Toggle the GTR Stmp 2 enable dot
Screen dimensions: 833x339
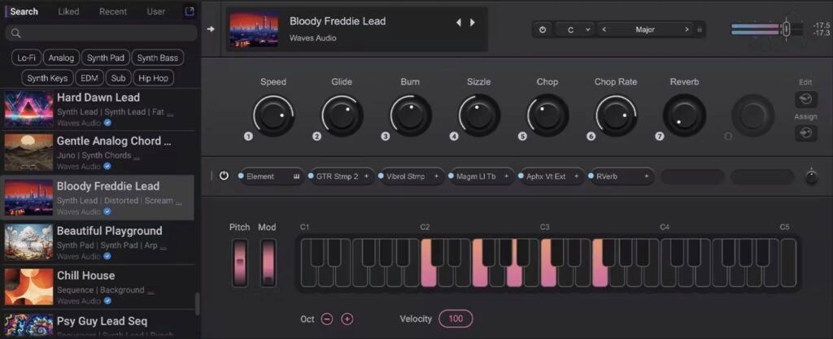[x=311, y=176]
